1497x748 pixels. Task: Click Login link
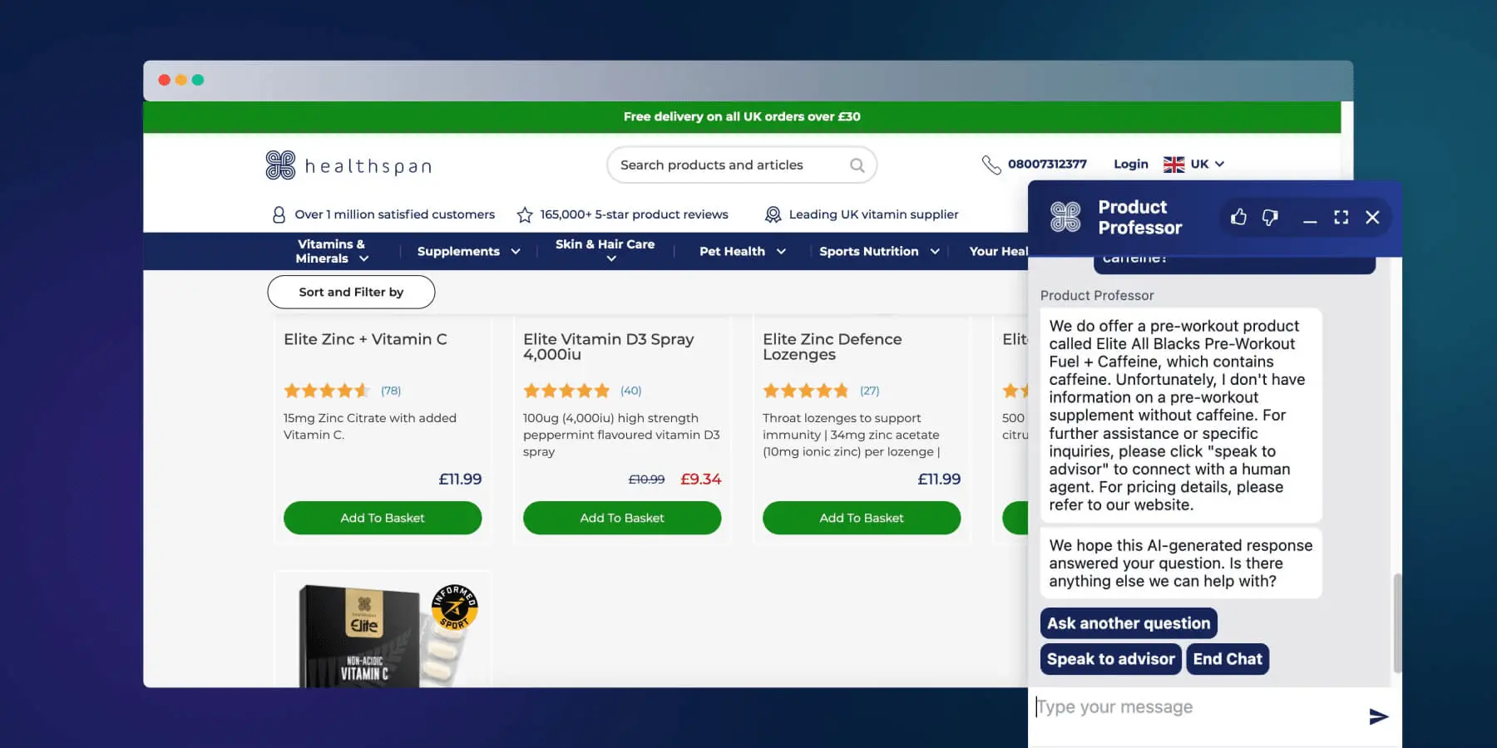click(1130, 165)
